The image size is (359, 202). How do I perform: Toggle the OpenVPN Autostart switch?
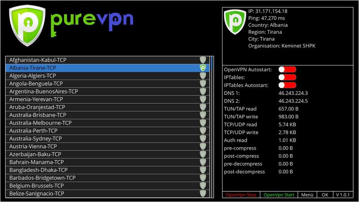point(287,70)
